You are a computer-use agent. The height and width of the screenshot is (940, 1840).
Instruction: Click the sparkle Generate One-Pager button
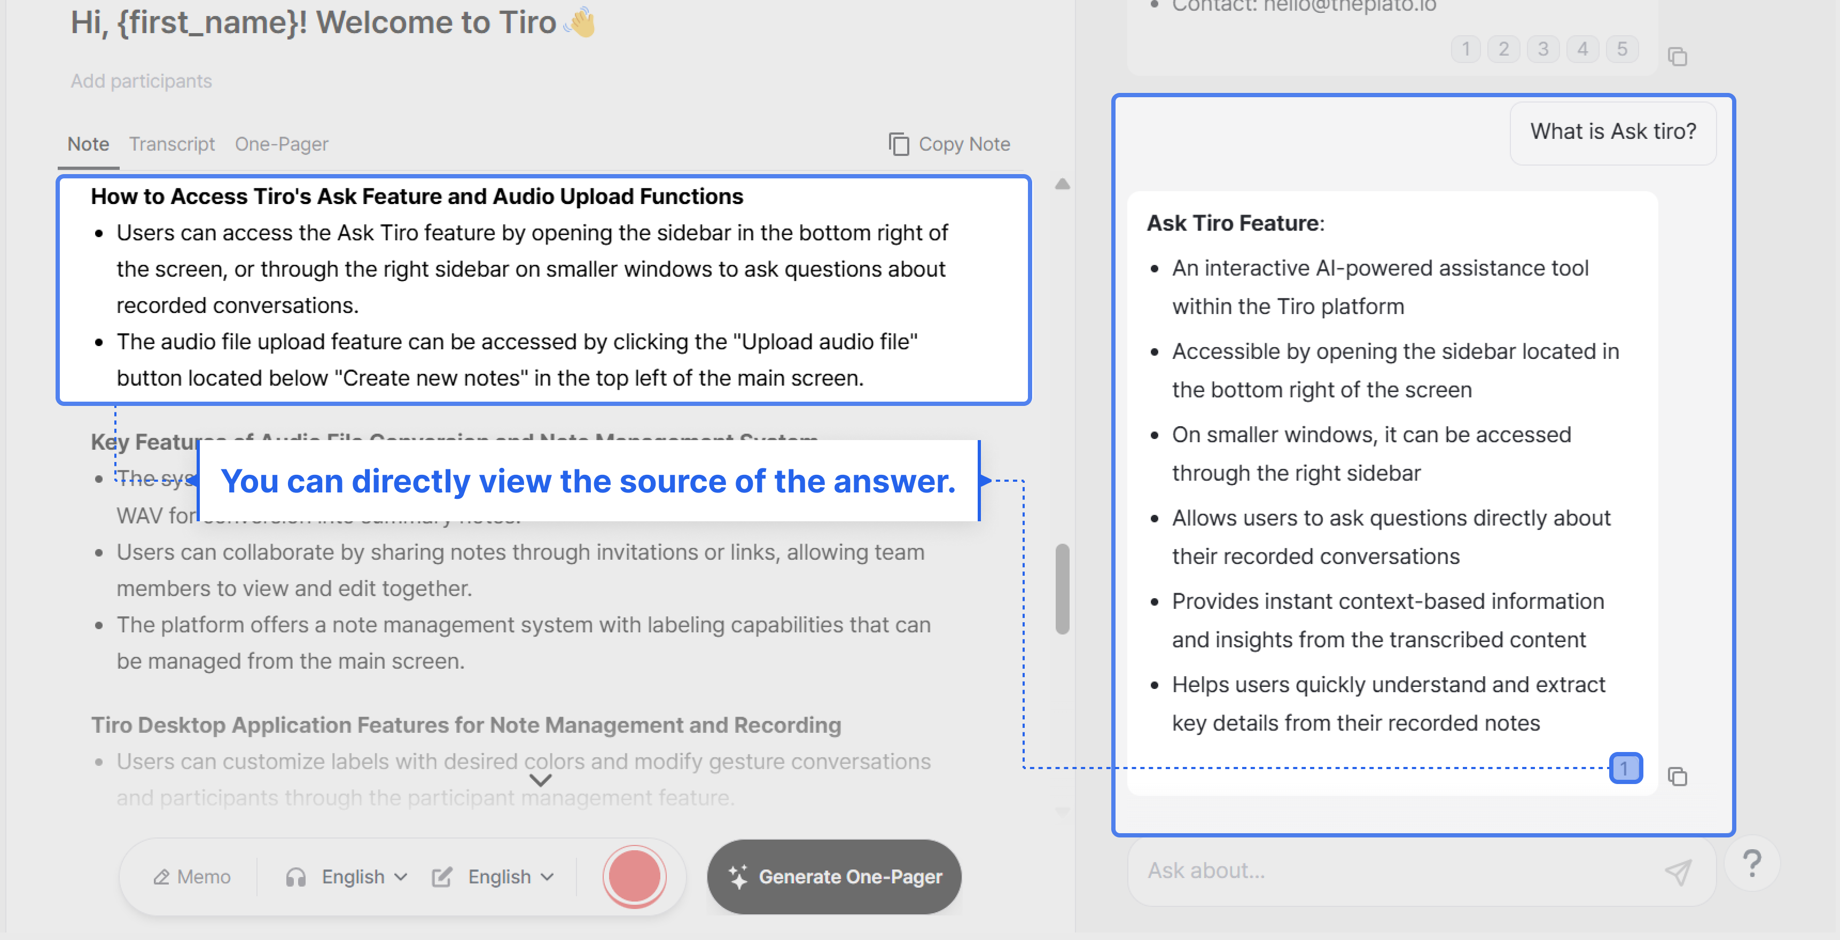pyautogui.click(x=833, y=876)
